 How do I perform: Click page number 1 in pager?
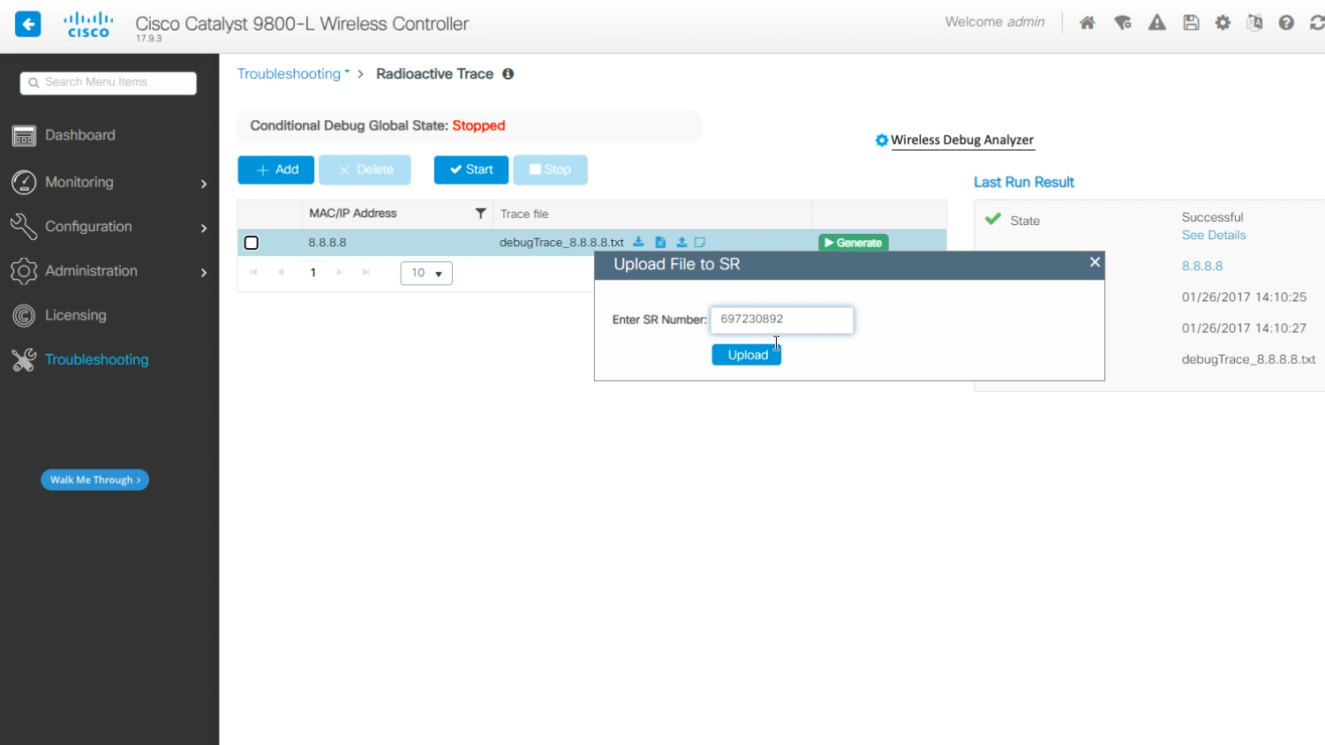(312, 273)
